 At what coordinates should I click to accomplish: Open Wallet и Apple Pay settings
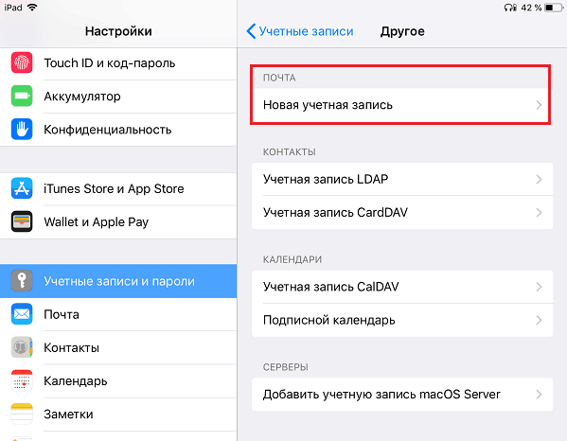[118, 222]
